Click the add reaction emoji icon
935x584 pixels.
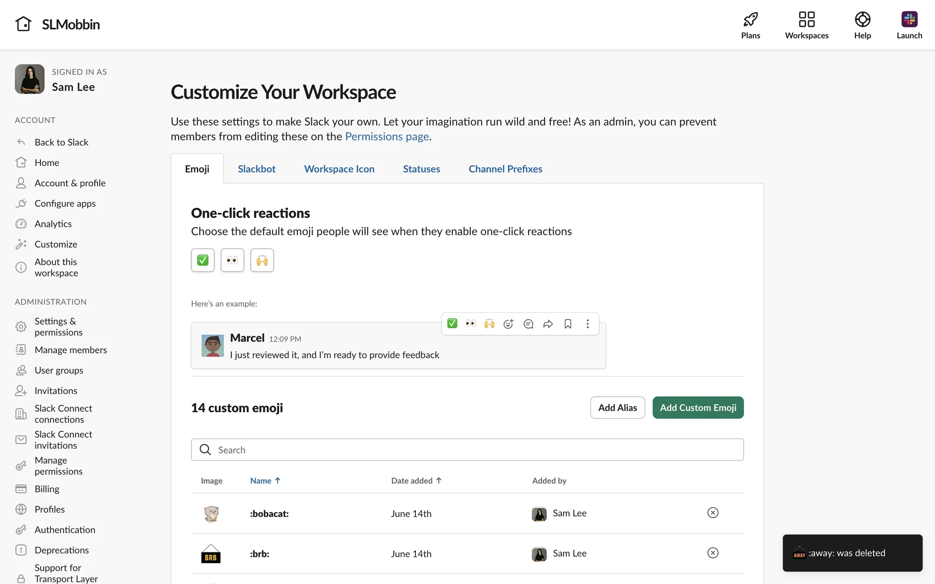point(508,324)
